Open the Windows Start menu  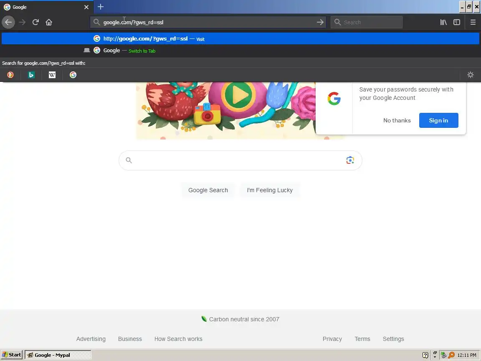[x=12, y=355]
